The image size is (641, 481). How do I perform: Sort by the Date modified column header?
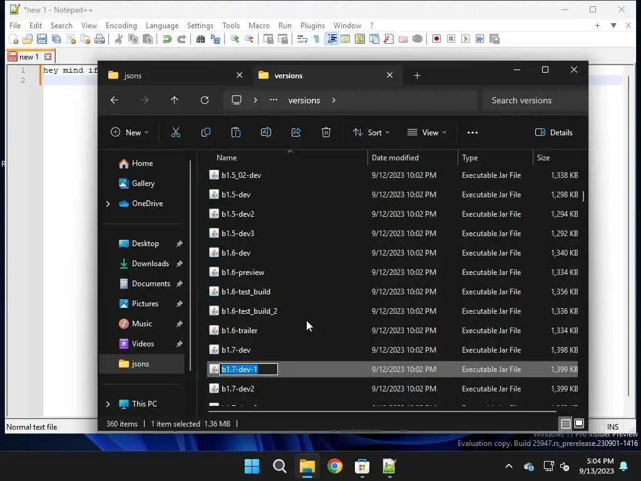click(x=413, y=158)
